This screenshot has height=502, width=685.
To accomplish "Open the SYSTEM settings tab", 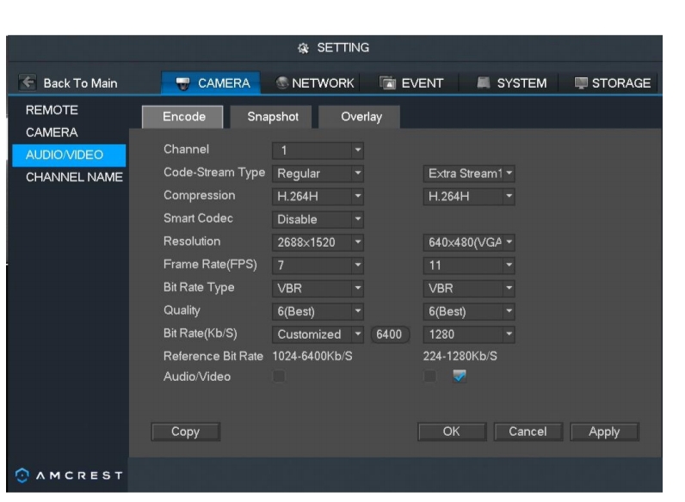I will click(x=511, y=83).
